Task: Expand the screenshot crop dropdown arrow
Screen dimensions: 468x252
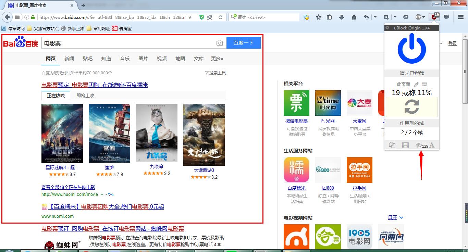Action: click(395, 17)
